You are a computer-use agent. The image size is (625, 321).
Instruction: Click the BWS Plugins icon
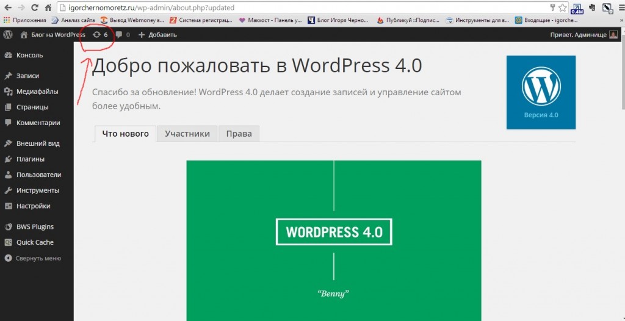(x=8, y=227)
